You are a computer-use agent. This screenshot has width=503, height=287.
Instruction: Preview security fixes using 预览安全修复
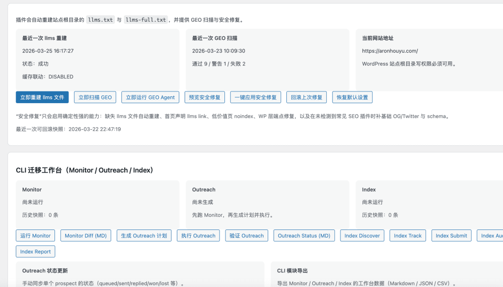[204, 97]
